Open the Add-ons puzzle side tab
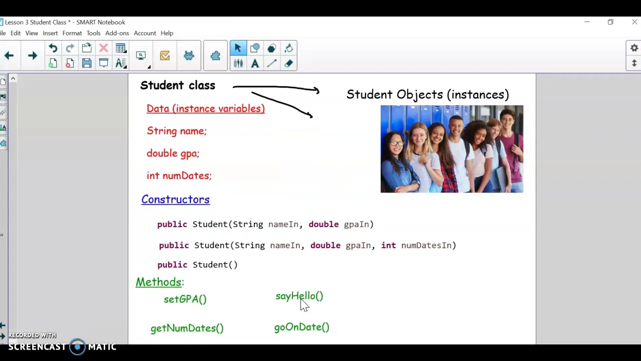The width and height of the screenshot is (641, 361). [3, 143]
